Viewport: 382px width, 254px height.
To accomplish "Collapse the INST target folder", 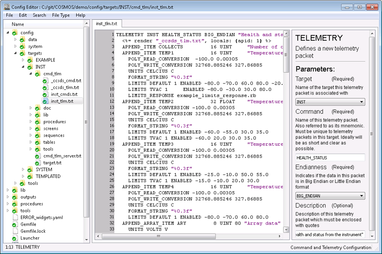I will point(23,66).
